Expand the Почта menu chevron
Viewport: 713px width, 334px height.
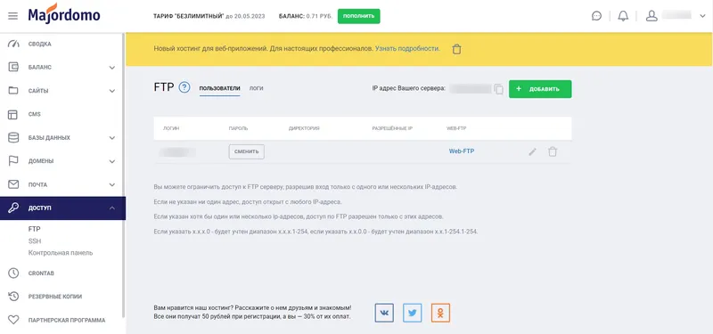pyautogui.click(x=112, y=185)
